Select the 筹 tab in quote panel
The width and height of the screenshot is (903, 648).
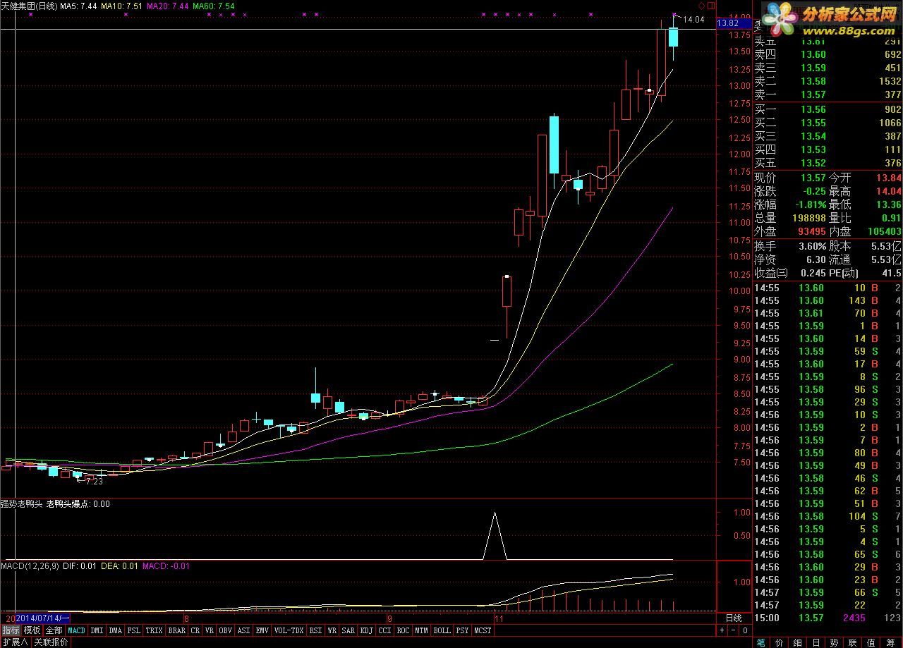(890, 642)
